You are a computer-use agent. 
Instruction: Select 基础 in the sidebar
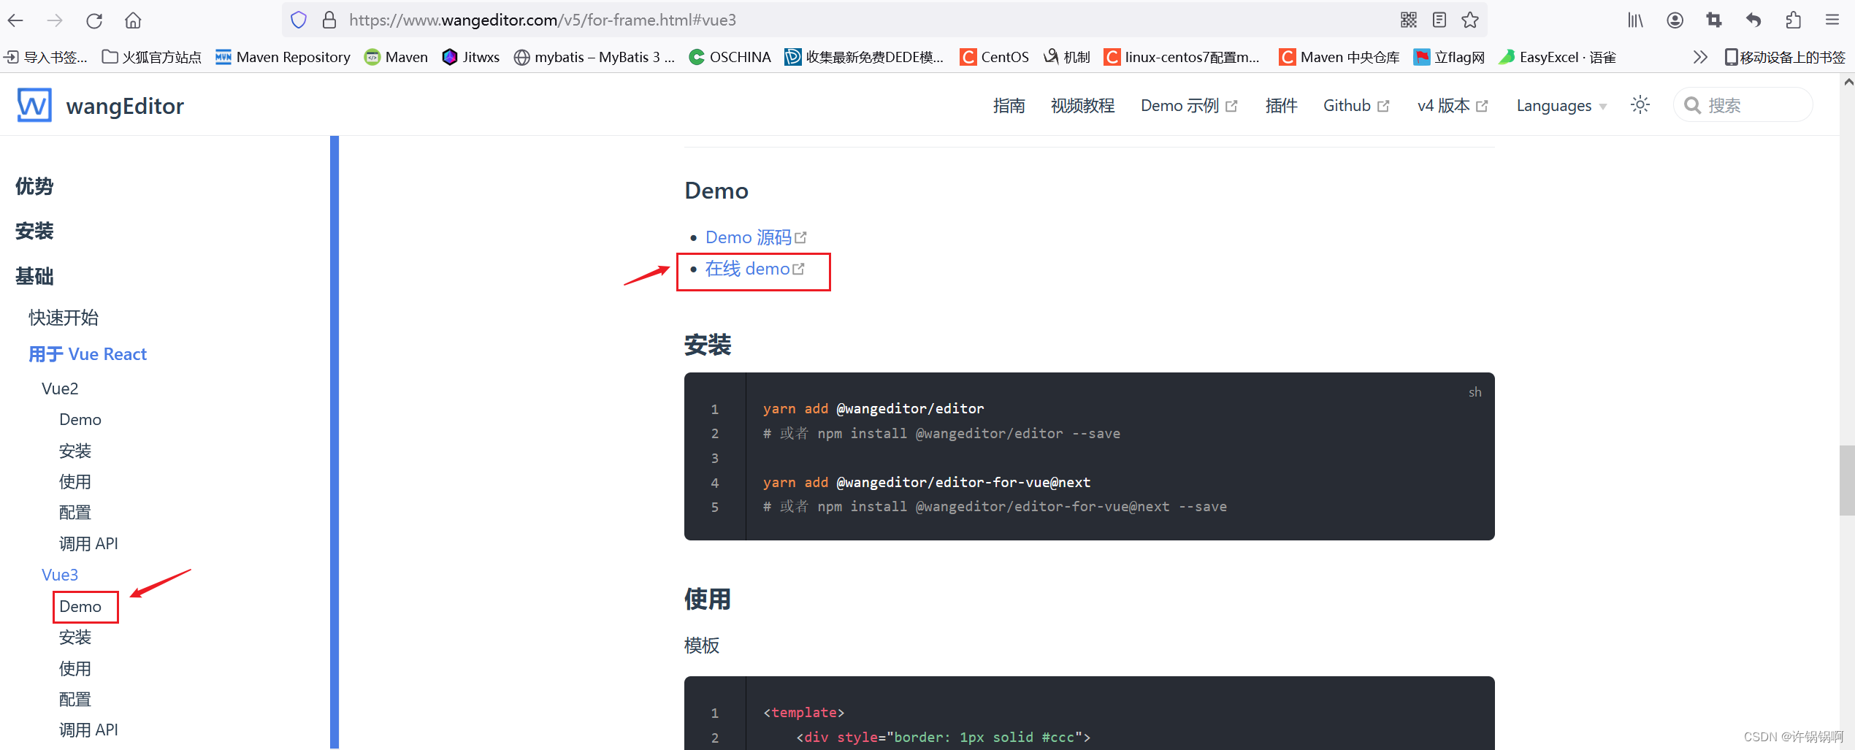(x=34, y=276)
